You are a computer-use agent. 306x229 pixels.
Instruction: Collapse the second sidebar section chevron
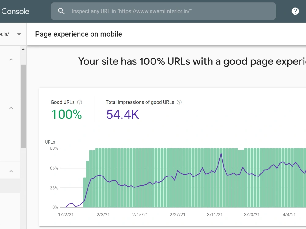click(11, 108)
